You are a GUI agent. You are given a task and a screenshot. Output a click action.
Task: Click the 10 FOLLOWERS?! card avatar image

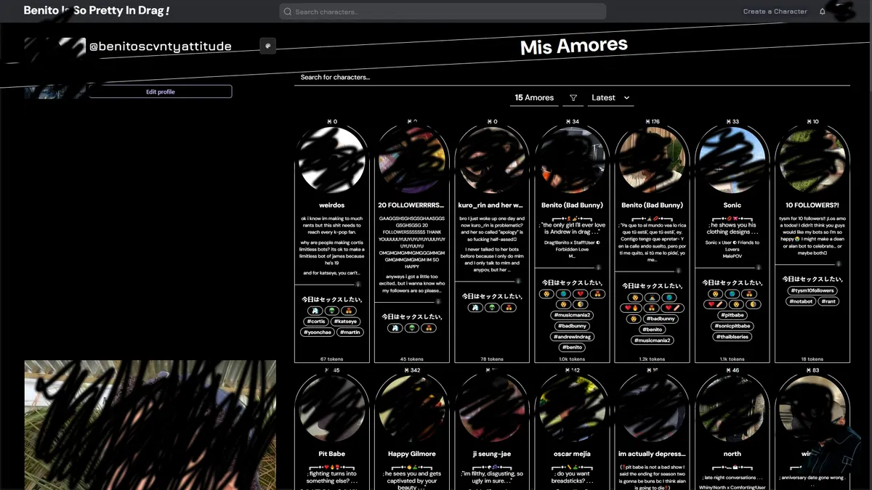[812, 160]
